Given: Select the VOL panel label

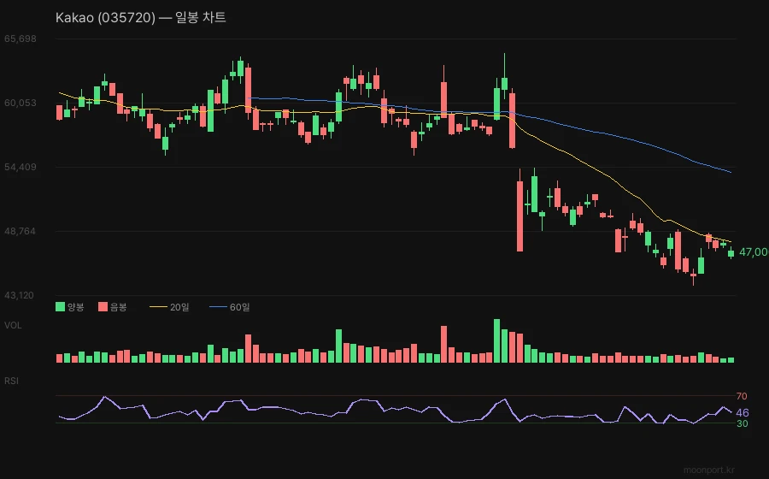Looking at the screenshot, I should pyautogui.click(x=13, y=325).
